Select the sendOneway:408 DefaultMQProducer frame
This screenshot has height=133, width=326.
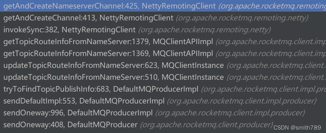(x=163, y=125)
